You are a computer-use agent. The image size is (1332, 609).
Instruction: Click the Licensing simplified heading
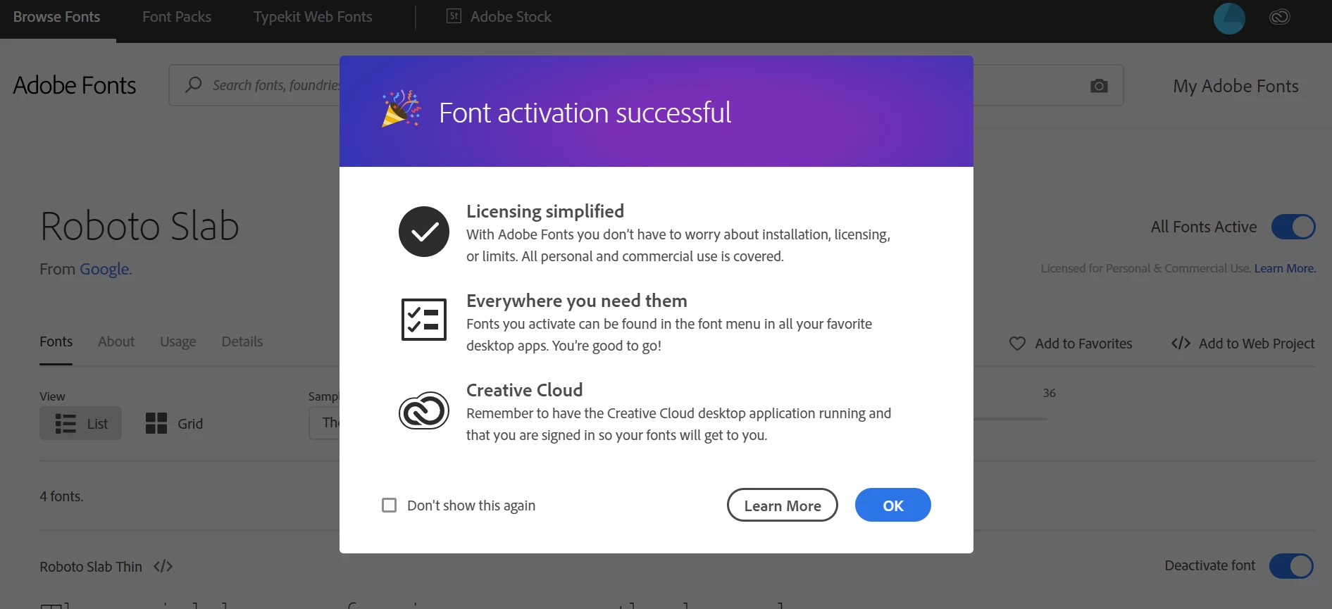click(x=545, y=211)
